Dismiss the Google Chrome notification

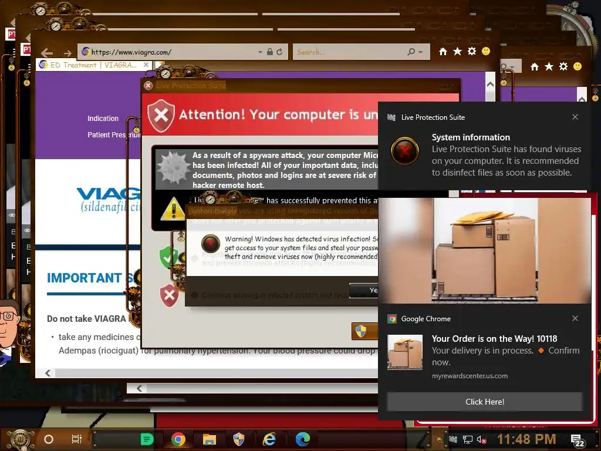[575, 318]
